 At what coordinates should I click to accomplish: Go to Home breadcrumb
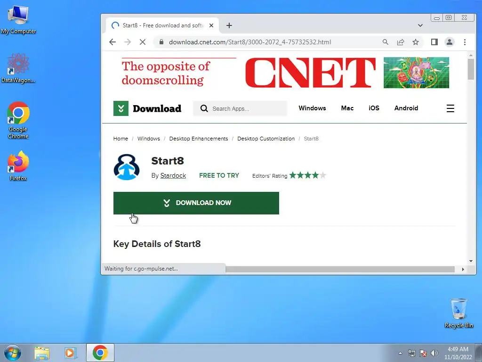point(120,139)
